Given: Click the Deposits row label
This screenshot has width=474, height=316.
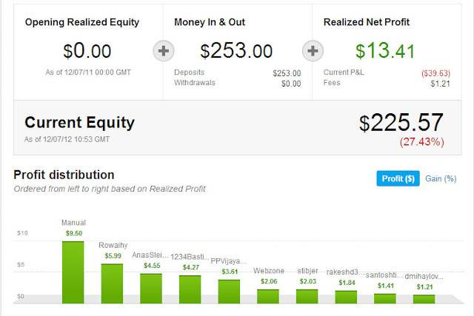Looking at the screenshot, I should [190, 73].
